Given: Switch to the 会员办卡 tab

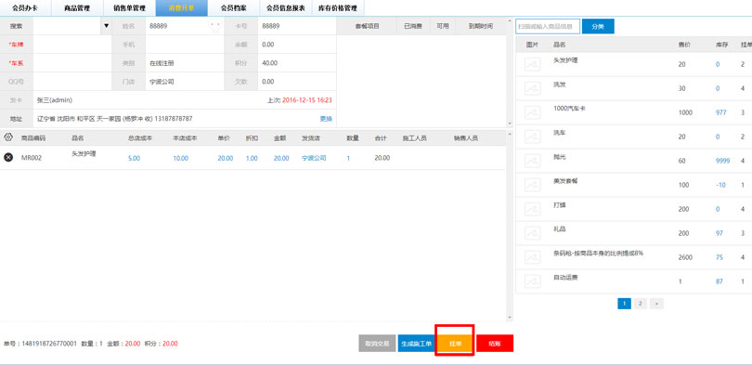Looking at the screenshot, I should click(x=24, y=7).
